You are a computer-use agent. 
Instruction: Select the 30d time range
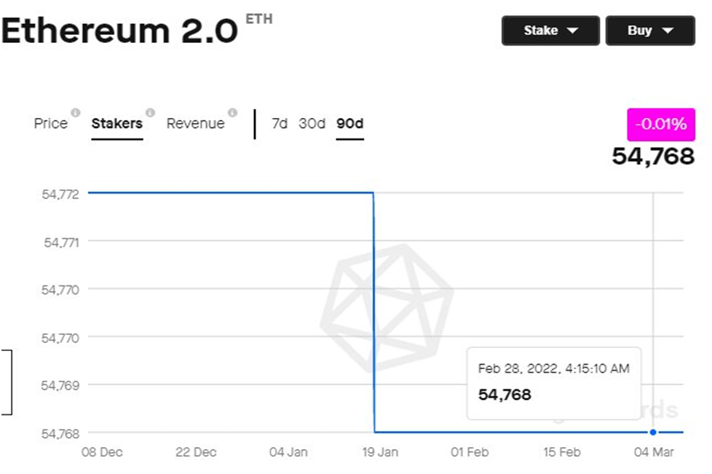[x=312, y=124]
